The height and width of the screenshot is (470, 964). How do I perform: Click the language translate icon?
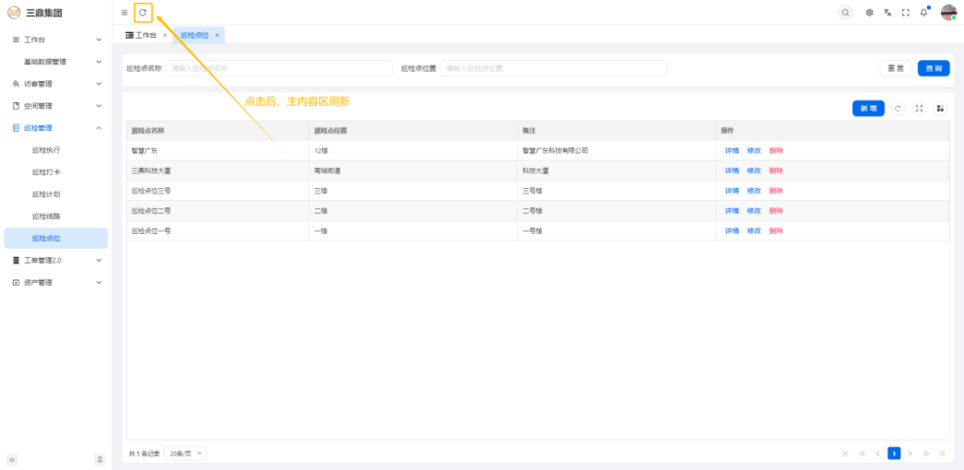coord(887,13)
